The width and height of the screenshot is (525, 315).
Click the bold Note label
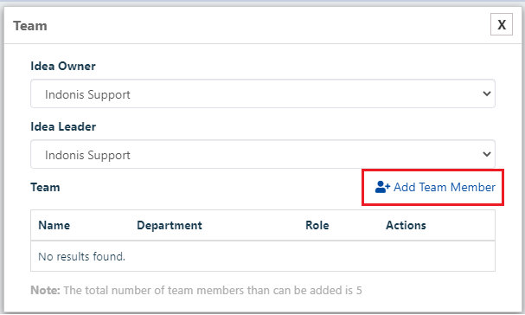(45, 290)
